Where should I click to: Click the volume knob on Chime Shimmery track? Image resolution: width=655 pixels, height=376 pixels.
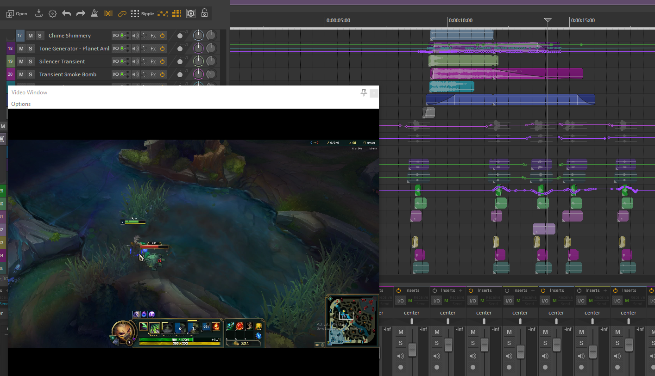198,35
